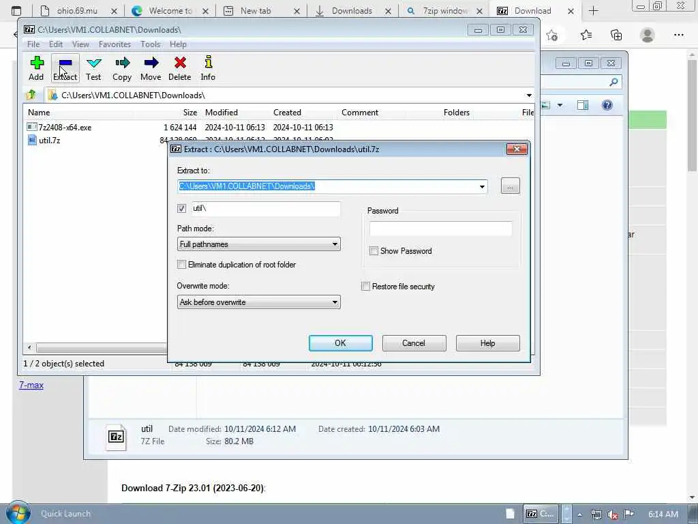698x524 pixels.
Task: Sort files by Created column
Action: point(304,113)
